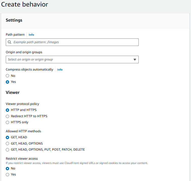This screenshot has height=181, width=191.
Task: Select GET, HEAD allowed methods
Action: click(8, 137)
